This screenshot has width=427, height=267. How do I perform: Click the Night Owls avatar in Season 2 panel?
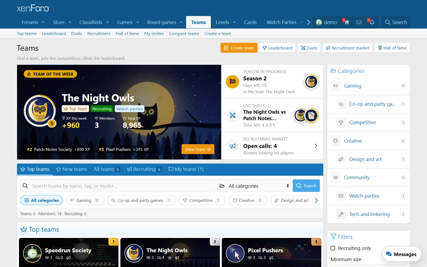[311, 82]
